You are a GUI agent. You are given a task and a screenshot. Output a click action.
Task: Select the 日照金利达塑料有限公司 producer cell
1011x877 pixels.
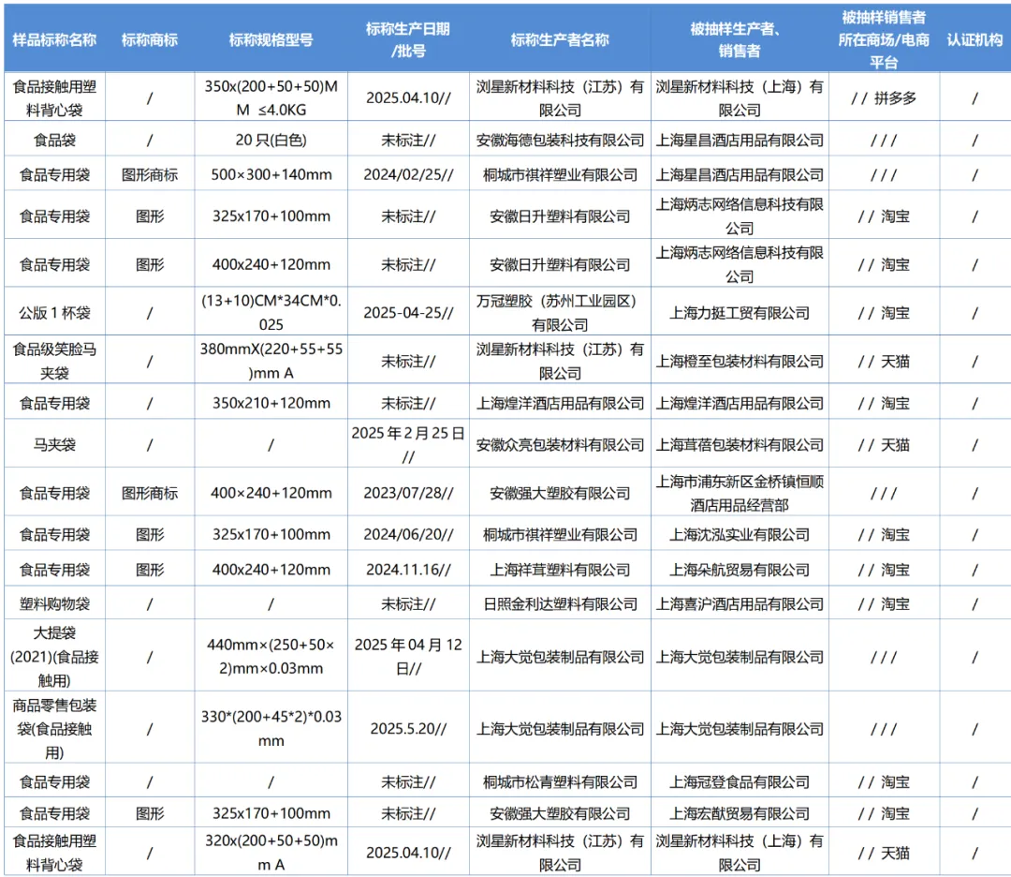pos(560,604)
